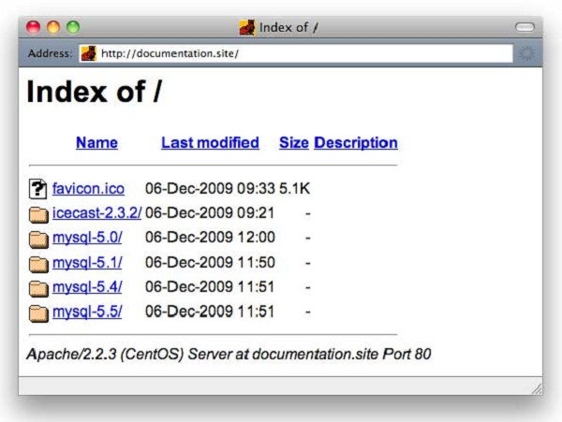Click the folder icon beside mysql-5.0/
This screenshot has height=422, width=562.
38,240
